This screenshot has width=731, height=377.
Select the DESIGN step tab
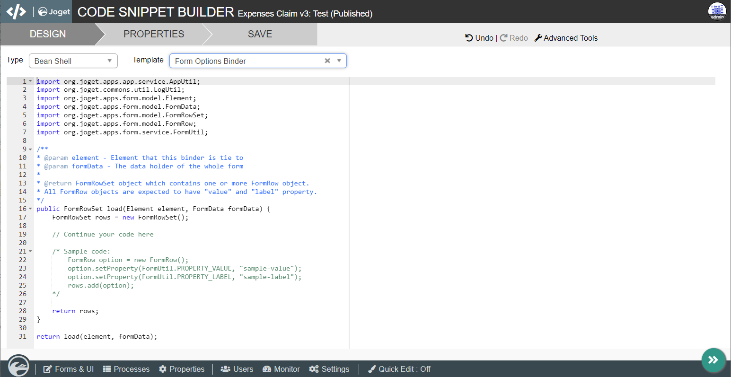pyautogui.click(x=48, y=34)
